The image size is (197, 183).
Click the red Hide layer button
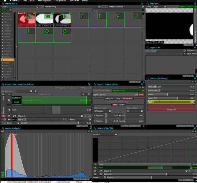141,94
